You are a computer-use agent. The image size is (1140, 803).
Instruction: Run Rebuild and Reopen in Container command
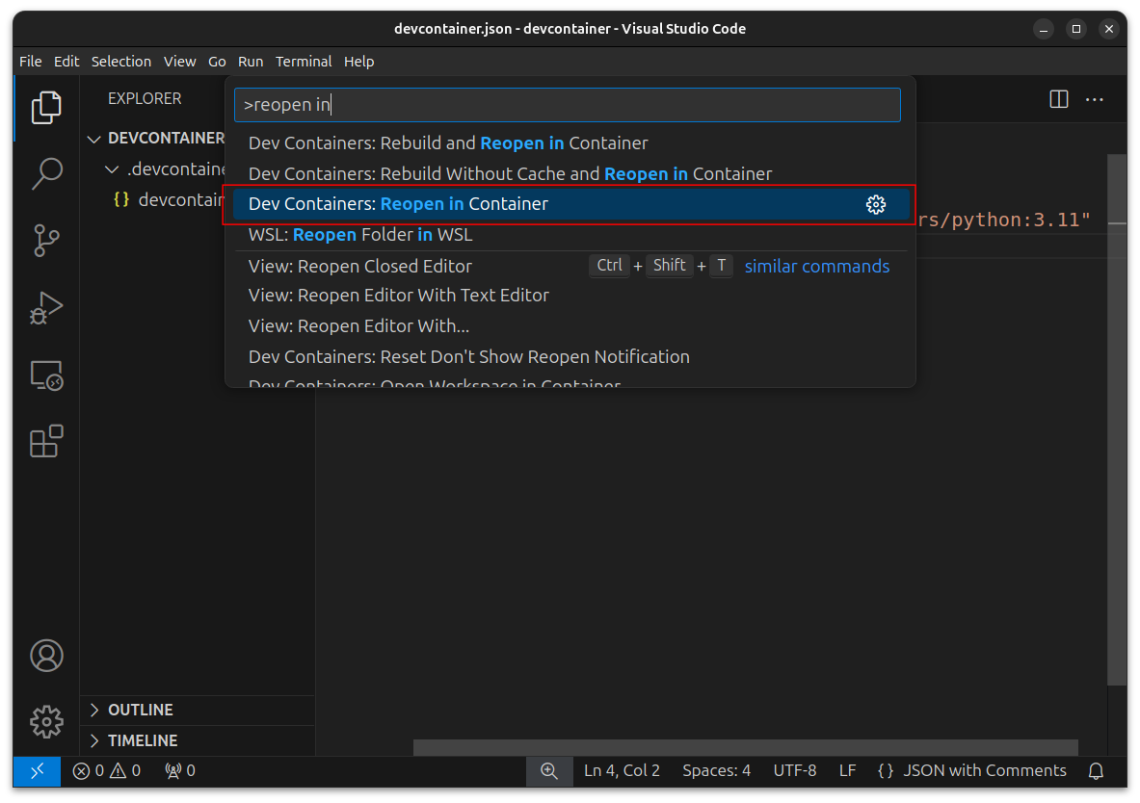(x=570, y=143)
